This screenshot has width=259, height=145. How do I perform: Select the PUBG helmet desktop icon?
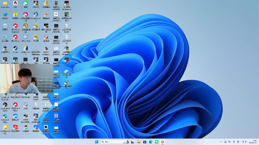click(x=26, y=116)
